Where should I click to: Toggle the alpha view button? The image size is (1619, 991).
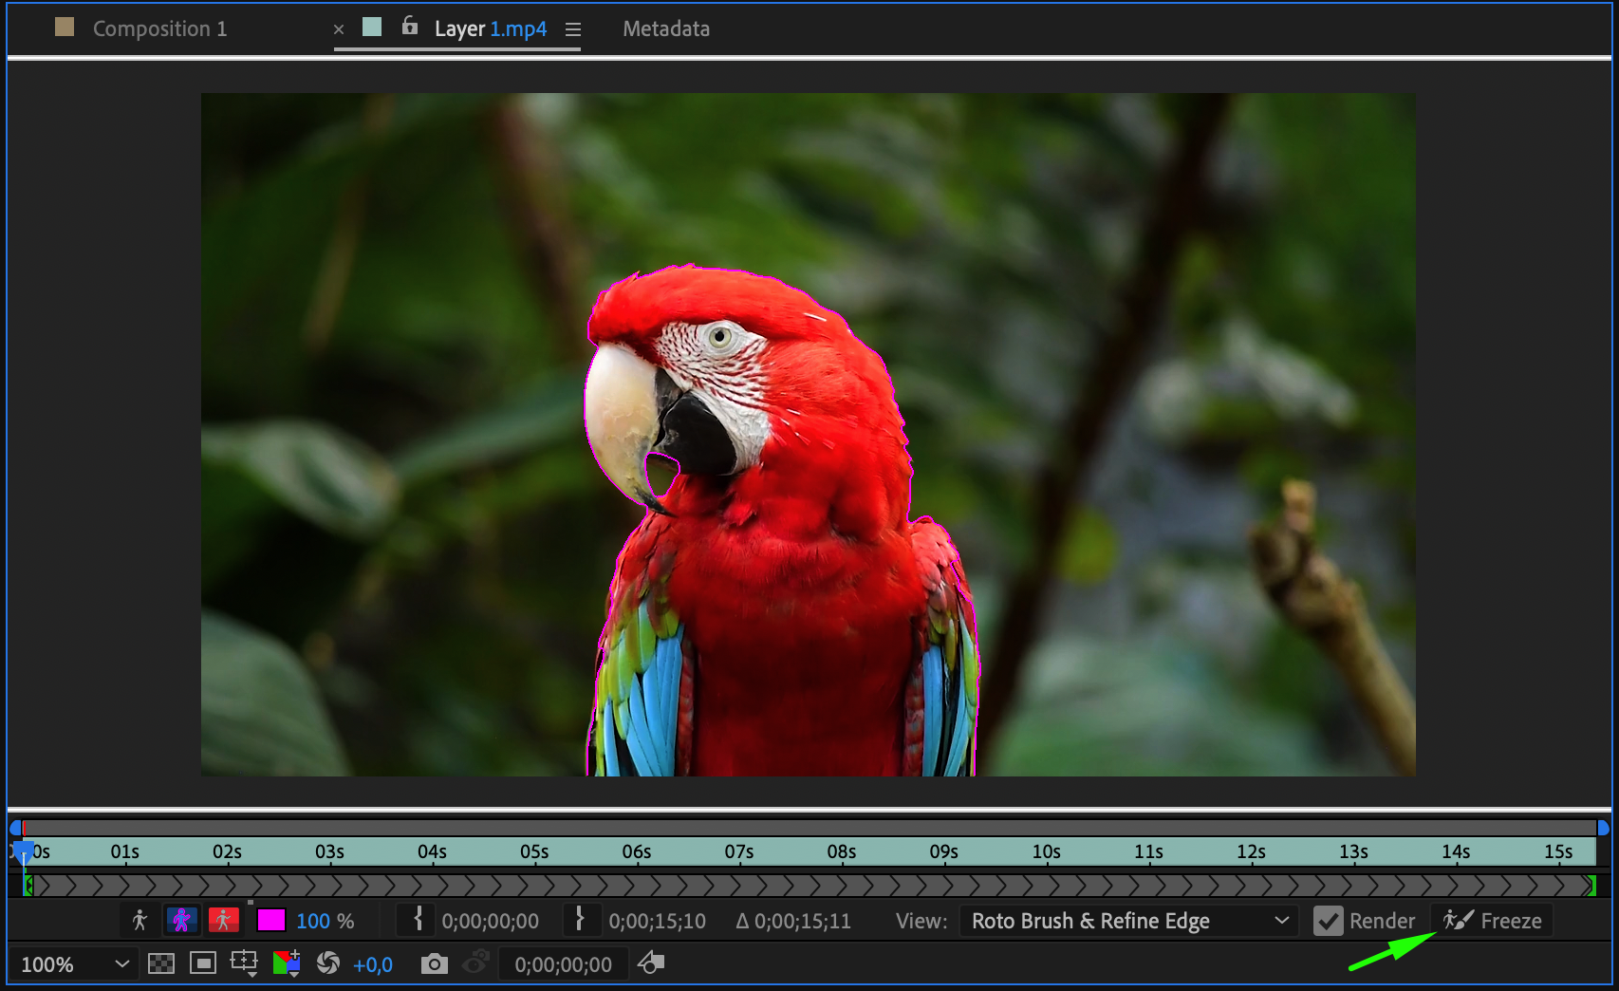point(140,920)
